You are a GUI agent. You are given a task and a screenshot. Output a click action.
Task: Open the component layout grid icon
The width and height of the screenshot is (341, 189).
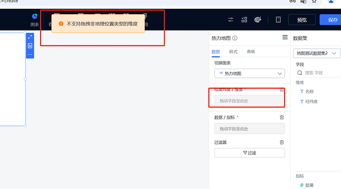244,20
